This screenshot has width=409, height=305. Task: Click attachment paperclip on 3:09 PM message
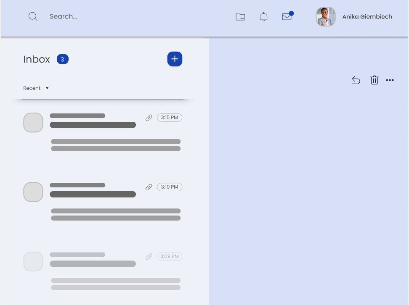click(x=149, y=257)
